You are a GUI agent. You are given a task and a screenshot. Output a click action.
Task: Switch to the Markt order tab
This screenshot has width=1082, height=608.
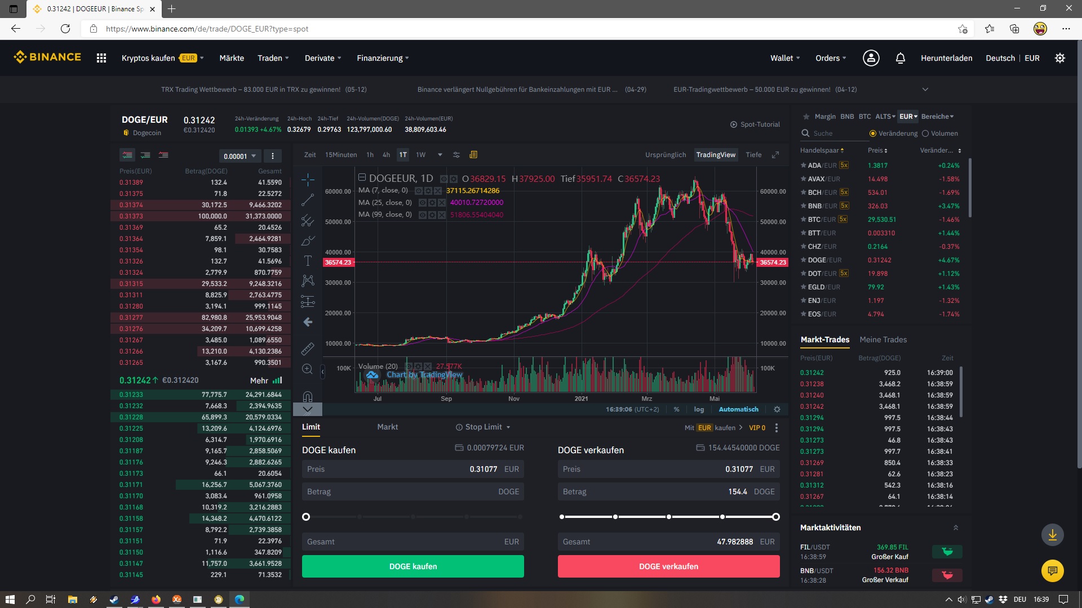(x=387, y=427)
